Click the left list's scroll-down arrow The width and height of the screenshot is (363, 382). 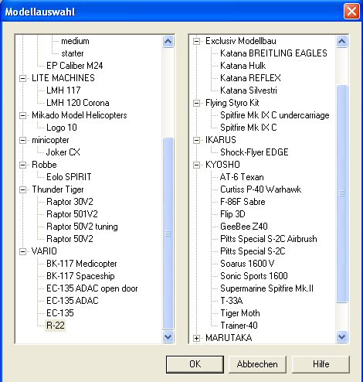(x=168, y=337)
